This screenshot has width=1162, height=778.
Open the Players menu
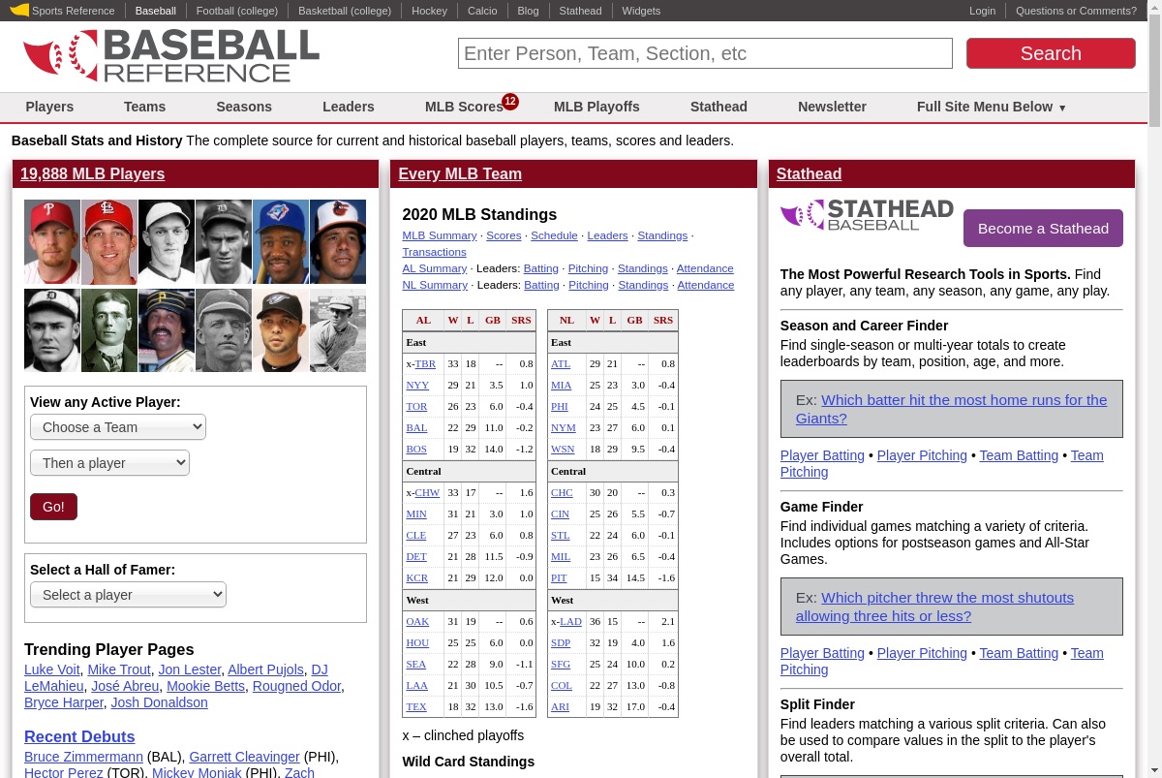click(49, 107)
